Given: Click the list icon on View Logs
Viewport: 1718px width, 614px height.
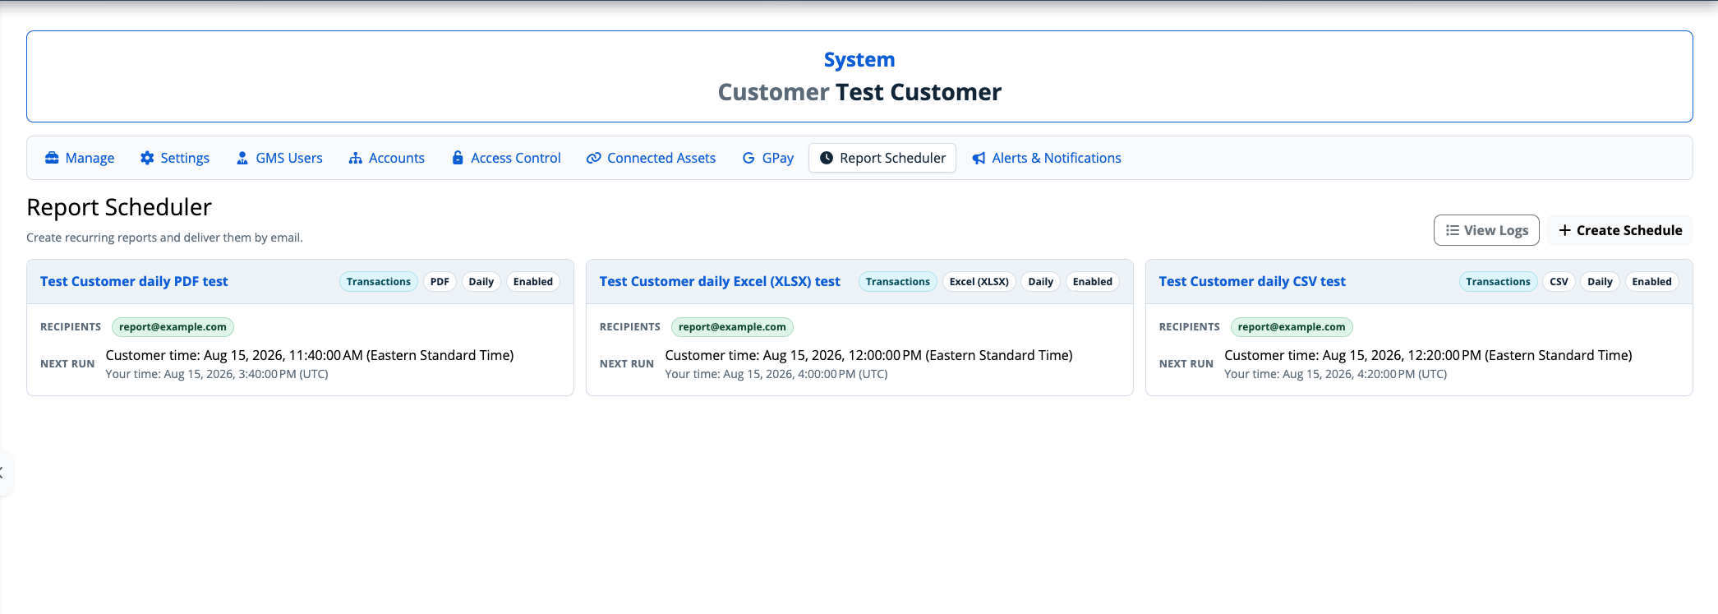Looking at the screenshot, I should pos(1453,230).
